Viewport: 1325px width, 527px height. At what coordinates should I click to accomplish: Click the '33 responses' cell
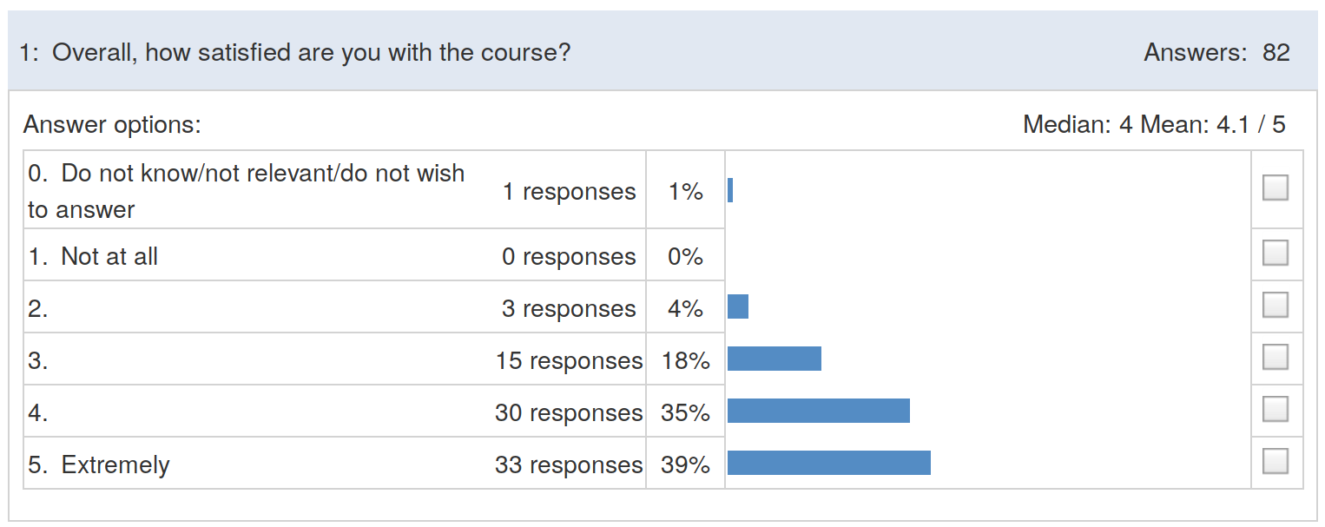[569, 464]
